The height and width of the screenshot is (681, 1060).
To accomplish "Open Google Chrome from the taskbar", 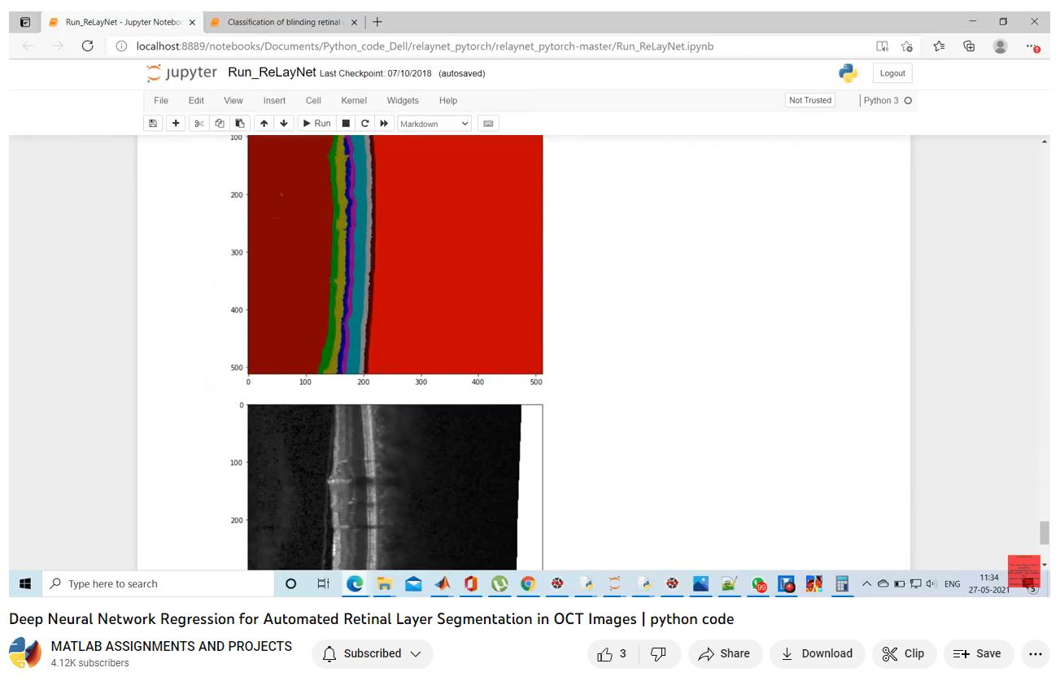I will click(528, 583).
